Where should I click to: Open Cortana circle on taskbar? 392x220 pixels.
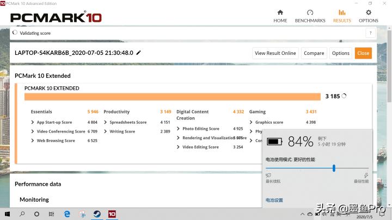(x=36, y=214)
